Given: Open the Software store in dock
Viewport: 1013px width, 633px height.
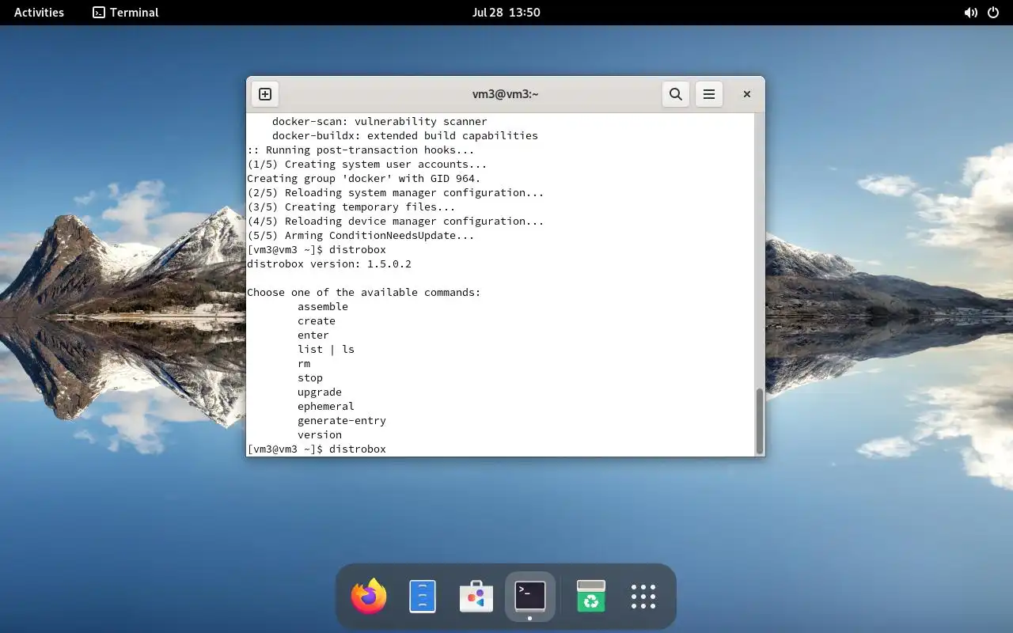Looking at the screenshot, I should (x=476, y=597).
